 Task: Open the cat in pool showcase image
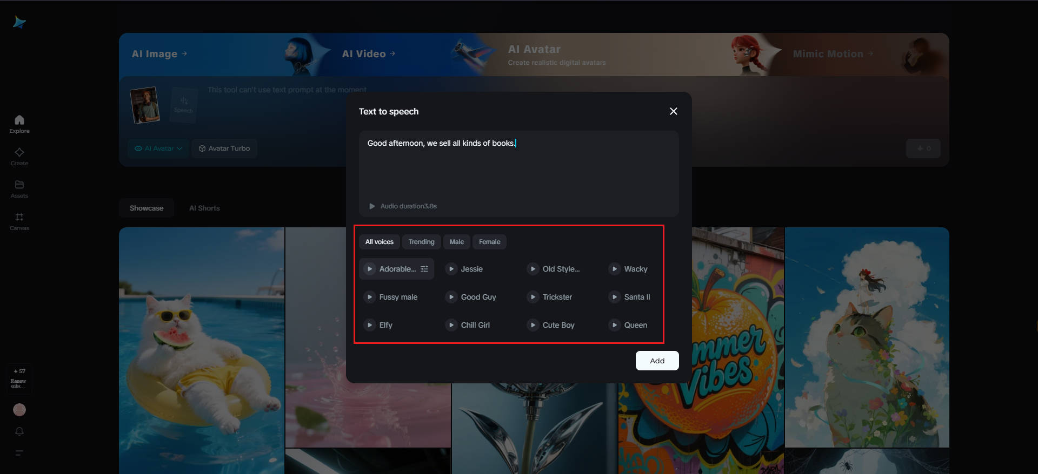pos(202,350)
